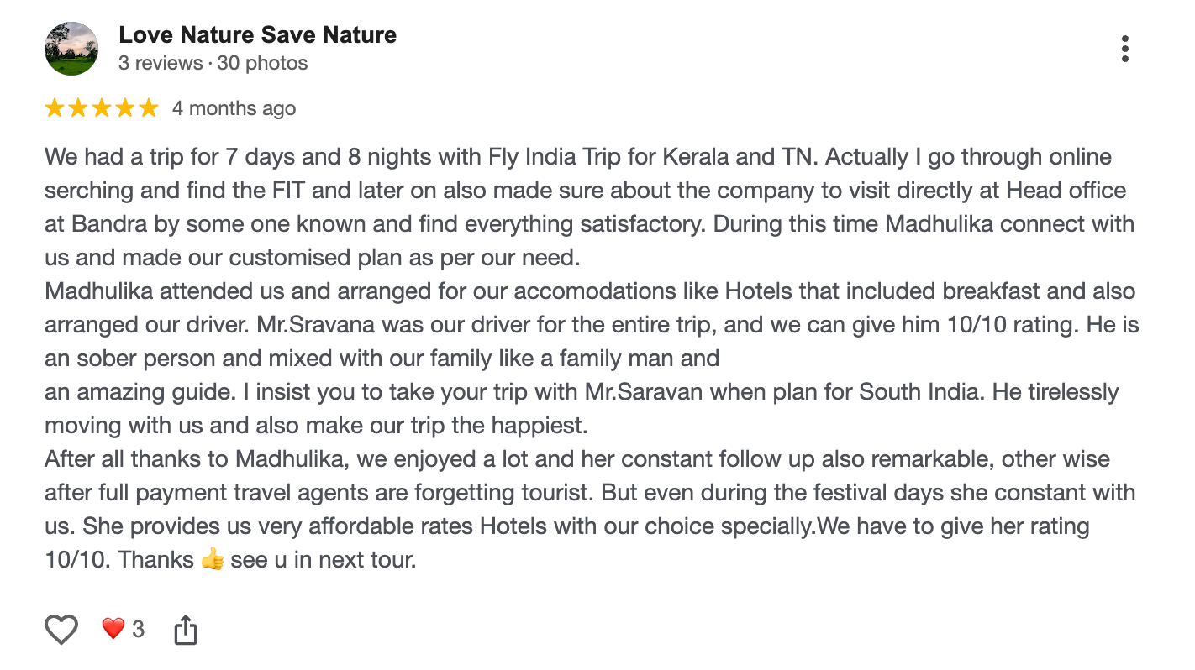Click the thumbs-up emoji in the review

click(213, 560)
